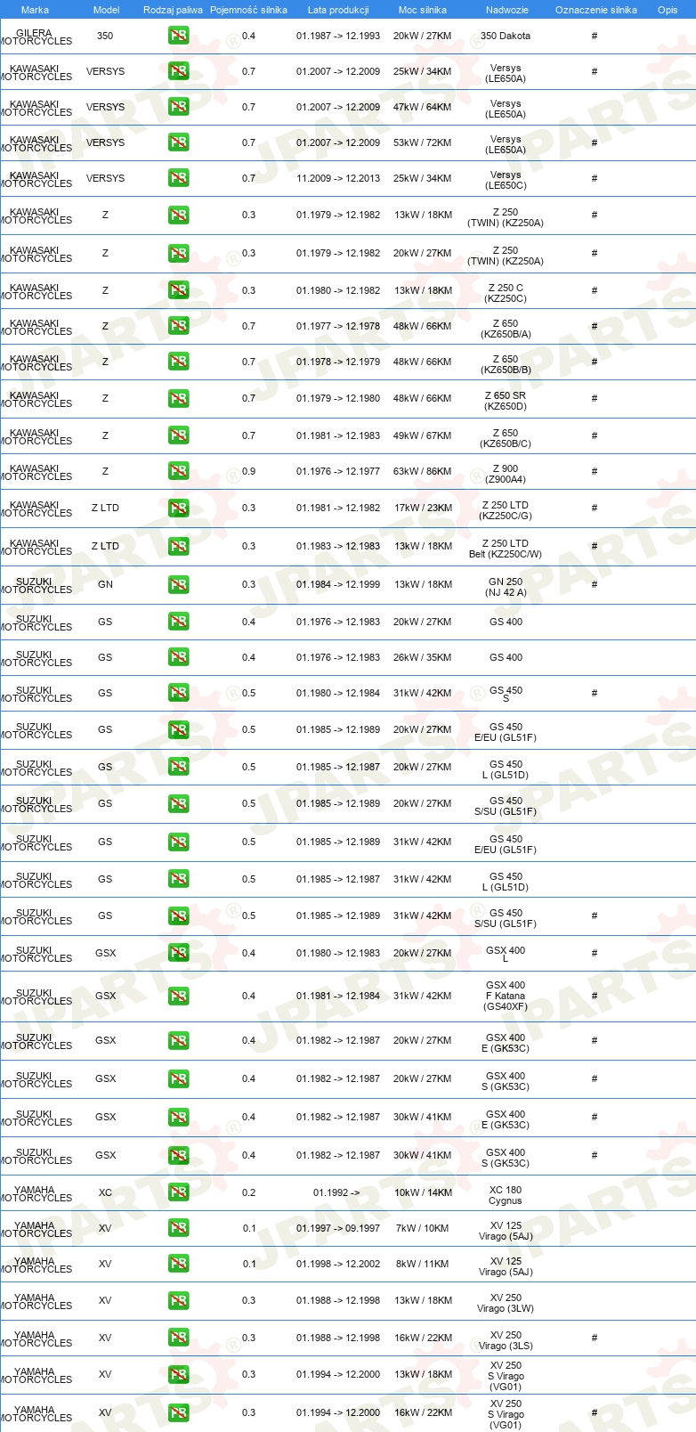
Task: Click the fuel icon in the Z 650 (KZ650B/C) row
Action: point(178,435)
